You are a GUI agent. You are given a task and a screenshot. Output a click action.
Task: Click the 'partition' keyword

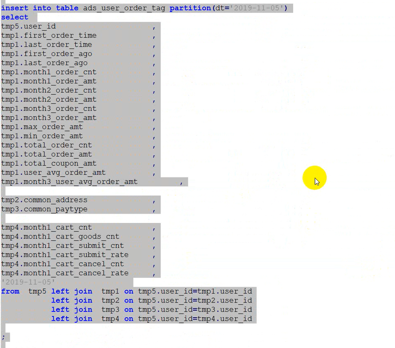pos(190,8)
